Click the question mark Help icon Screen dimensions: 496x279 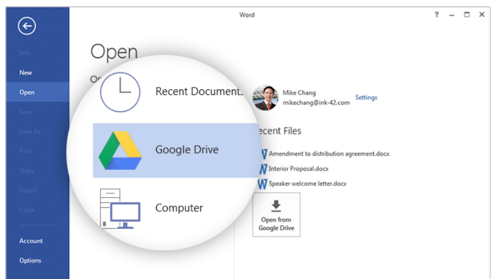coord(436,15)
